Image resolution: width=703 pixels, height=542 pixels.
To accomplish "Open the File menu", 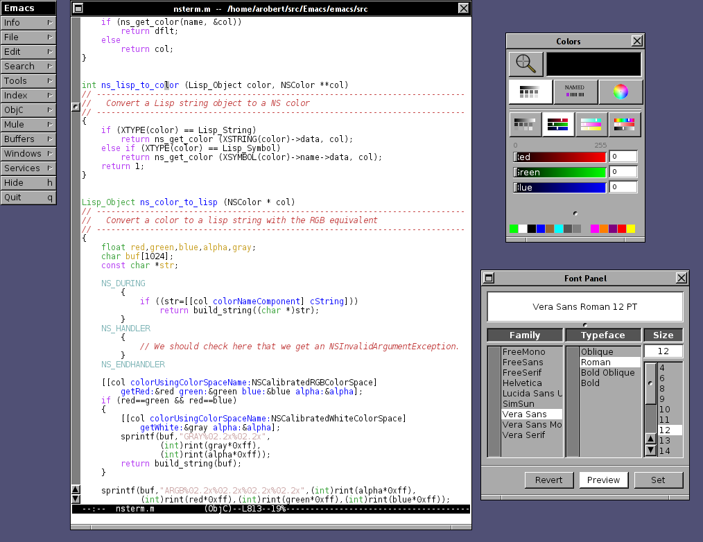I will point(28,37).
